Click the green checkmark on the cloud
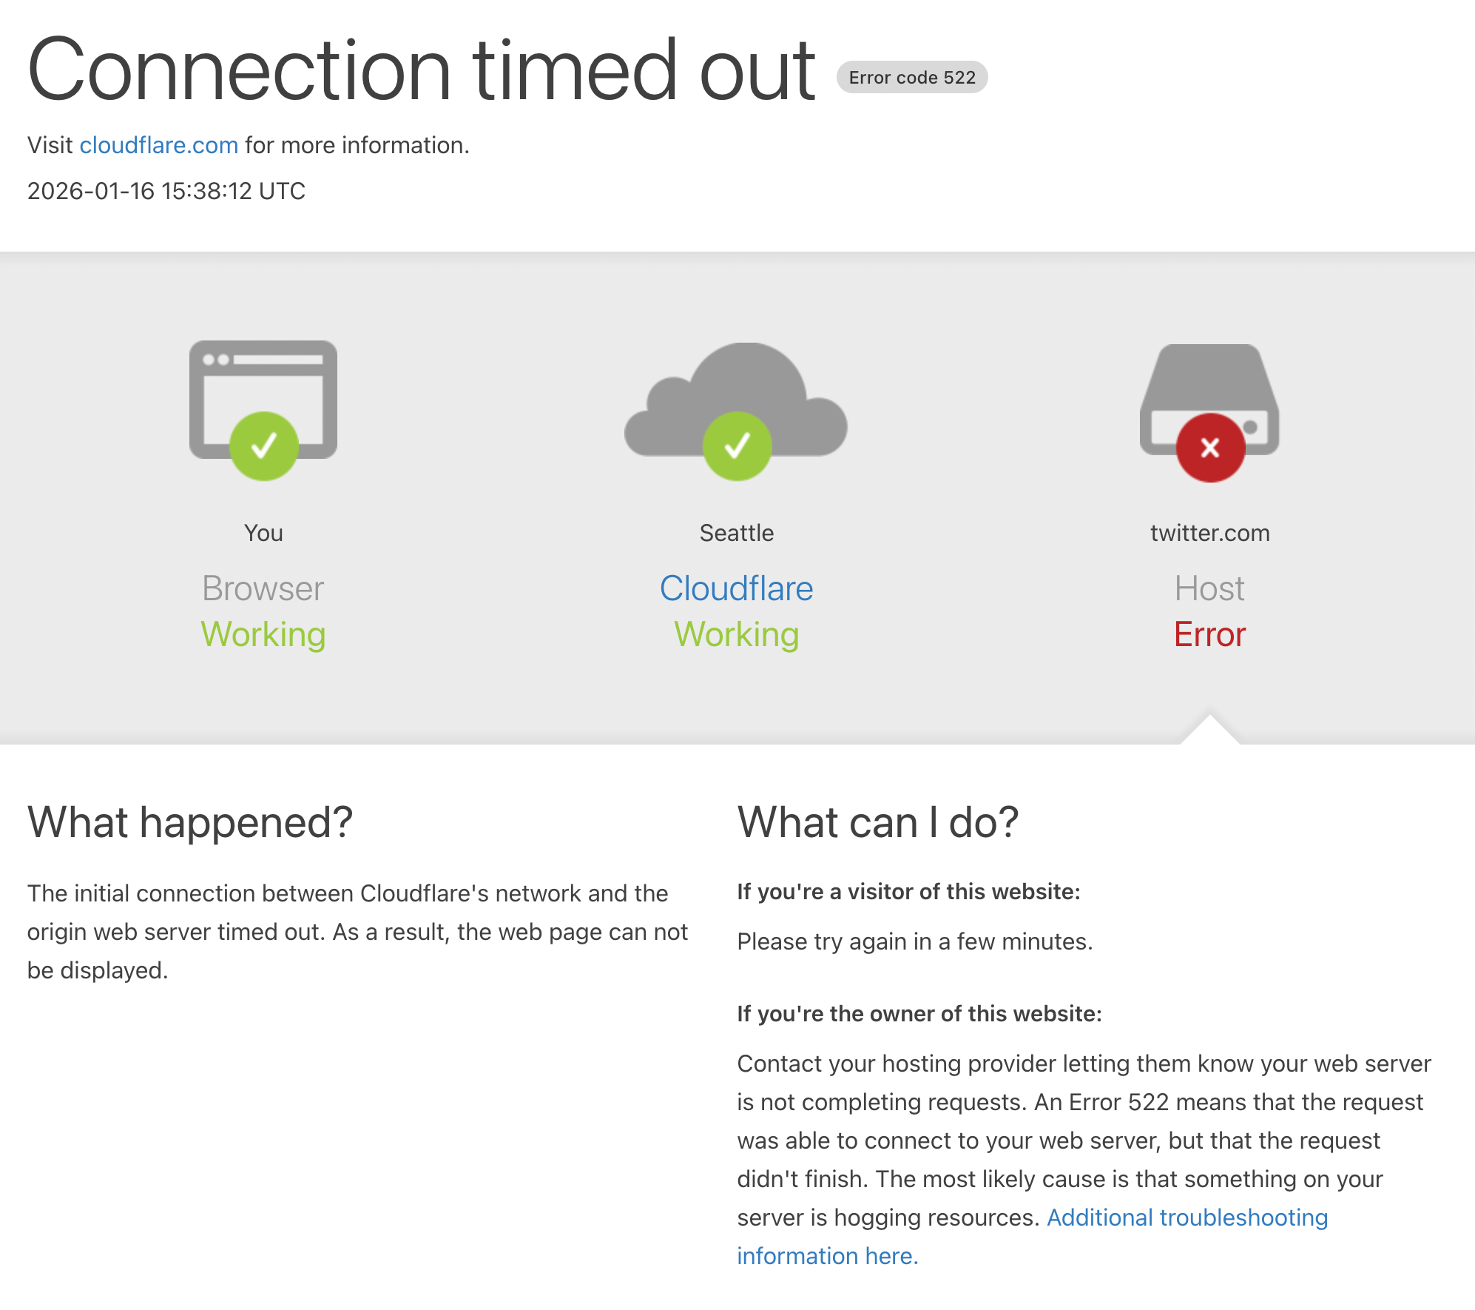 coord(737,446)
